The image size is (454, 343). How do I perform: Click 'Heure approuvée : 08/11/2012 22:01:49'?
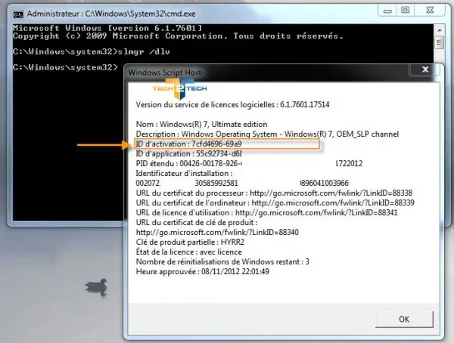pyautogui.click(x=202, y=271)
